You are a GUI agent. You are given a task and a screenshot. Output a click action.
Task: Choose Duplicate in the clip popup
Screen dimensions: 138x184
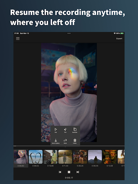pos(75,130)
